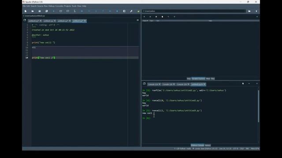
Task: Click the working directory path field
Action: (194, 11)
